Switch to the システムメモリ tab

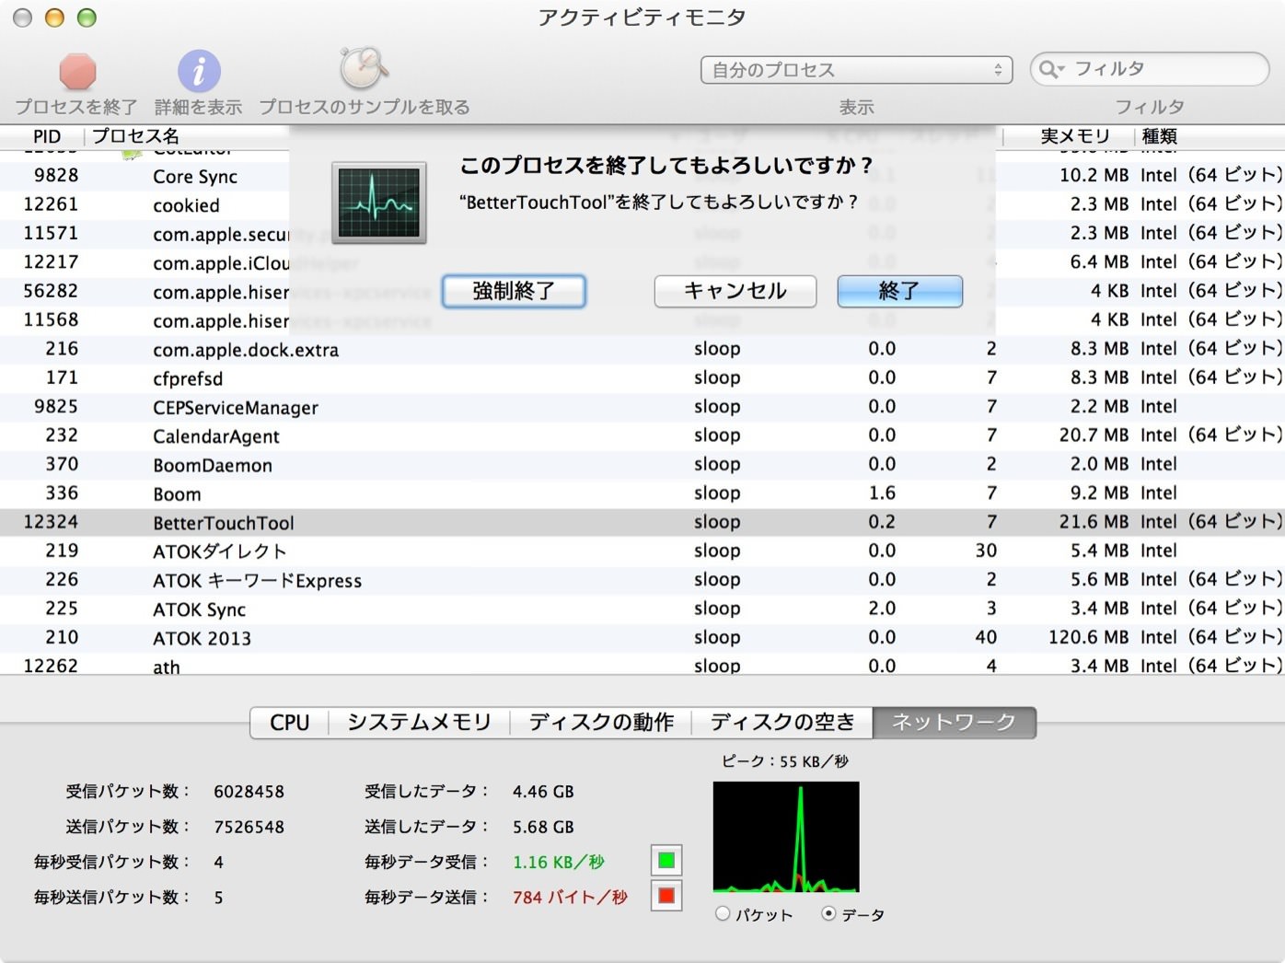419,723
